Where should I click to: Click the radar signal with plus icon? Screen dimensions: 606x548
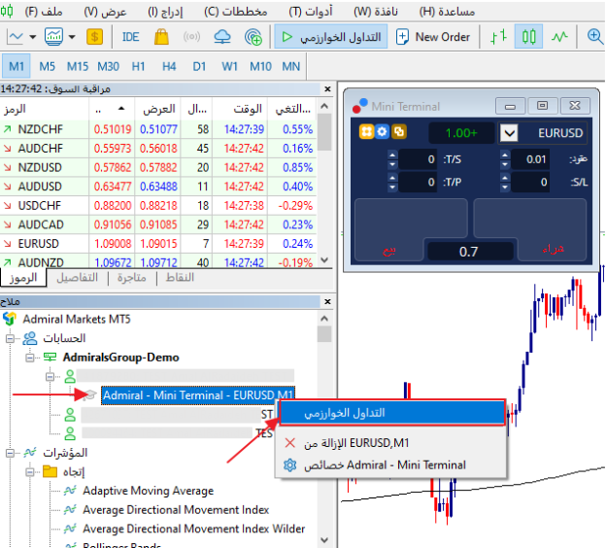pyautogui.click(x=253, y=37)
